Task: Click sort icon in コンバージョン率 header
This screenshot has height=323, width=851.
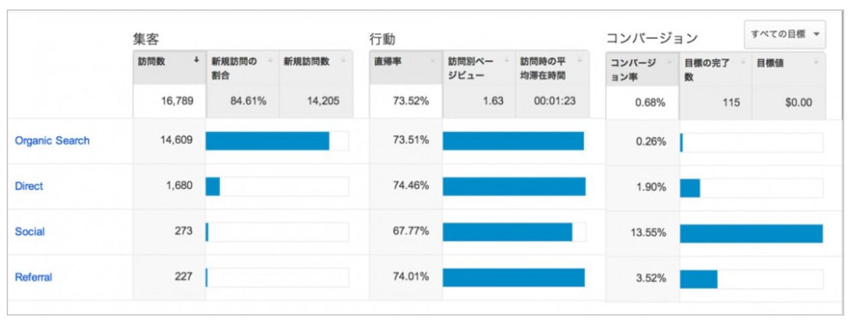Action: (669, 62)
